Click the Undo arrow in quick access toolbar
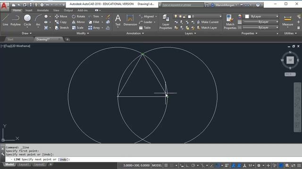 tap(48, 5)
